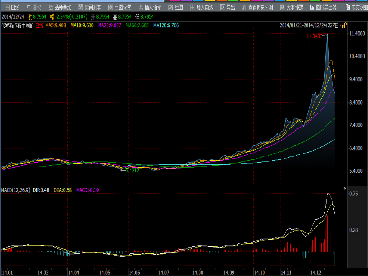
Task: Click the 5.4212 lowest price marker
Action: click(x=132, y=171)
